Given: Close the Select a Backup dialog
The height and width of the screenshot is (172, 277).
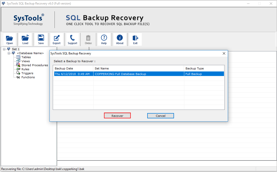Looking at the screenshot, I should pos(224,53).
